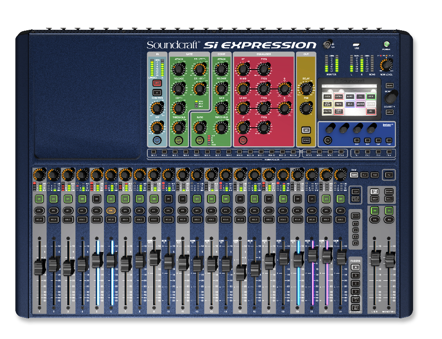The width and height of the screenshot is (442, 339).
Task: Click the LF FREQ knob
Action: pos(263,127)
